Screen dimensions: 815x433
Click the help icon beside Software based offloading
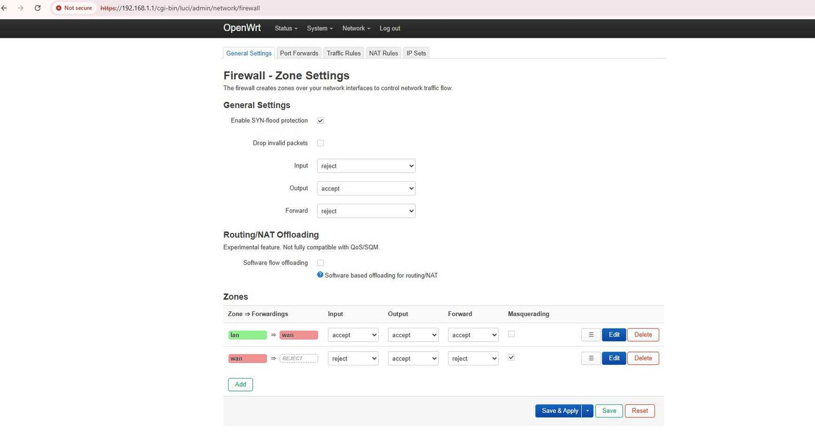pos(320,275)
